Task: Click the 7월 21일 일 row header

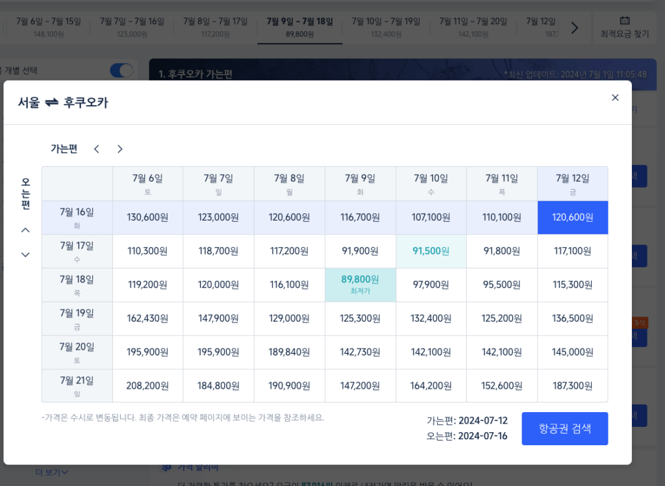Action: click(77, 386)
